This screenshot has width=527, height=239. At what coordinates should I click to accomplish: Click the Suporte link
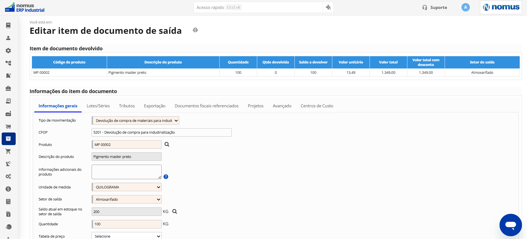435,8
